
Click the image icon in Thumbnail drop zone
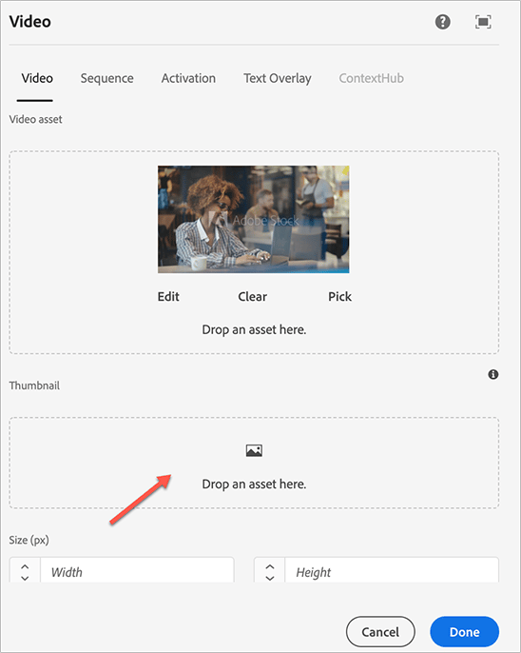click(x=254, y=450)
